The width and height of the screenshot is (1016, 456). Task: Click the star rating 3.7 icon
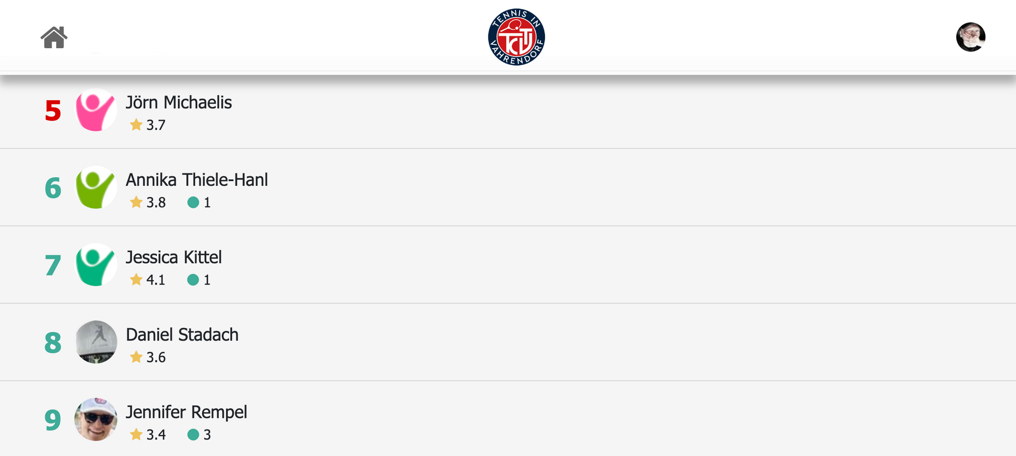136,125
